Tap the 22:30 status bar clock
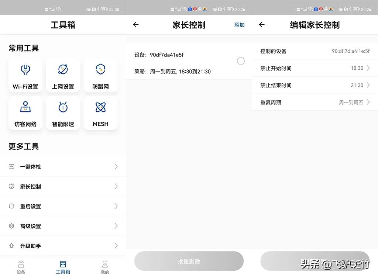This screenshot has width=378, height=277. point(114,9)
